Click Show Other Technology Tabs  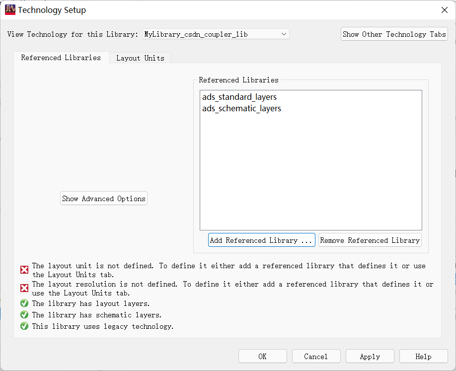394,34
